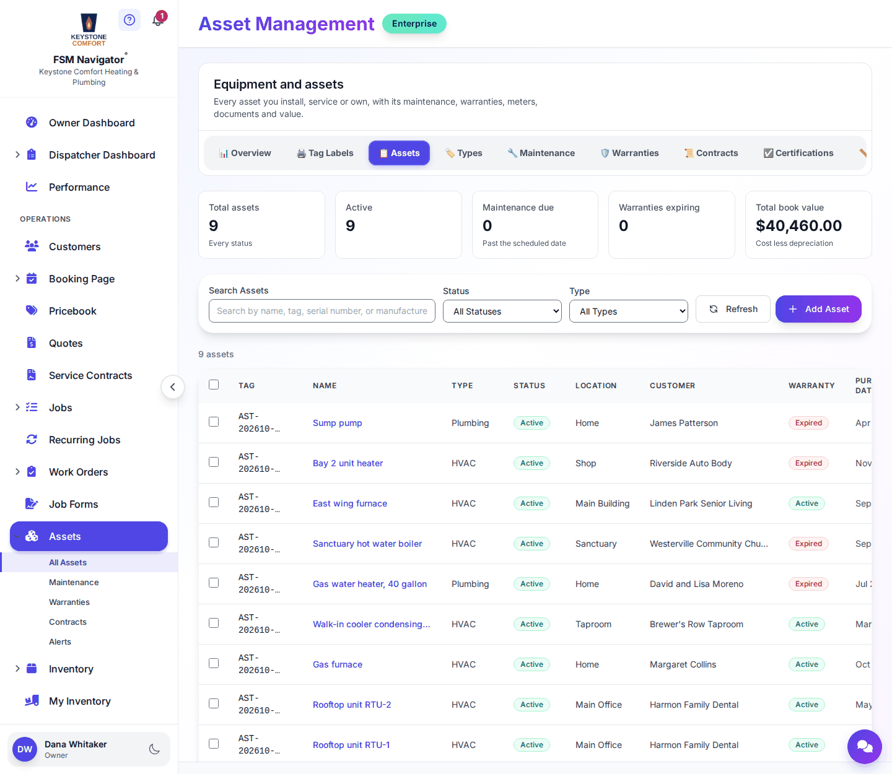Click the Pricebook tags icon
This screenshot has width=892, height=774.
click(32, 311)
